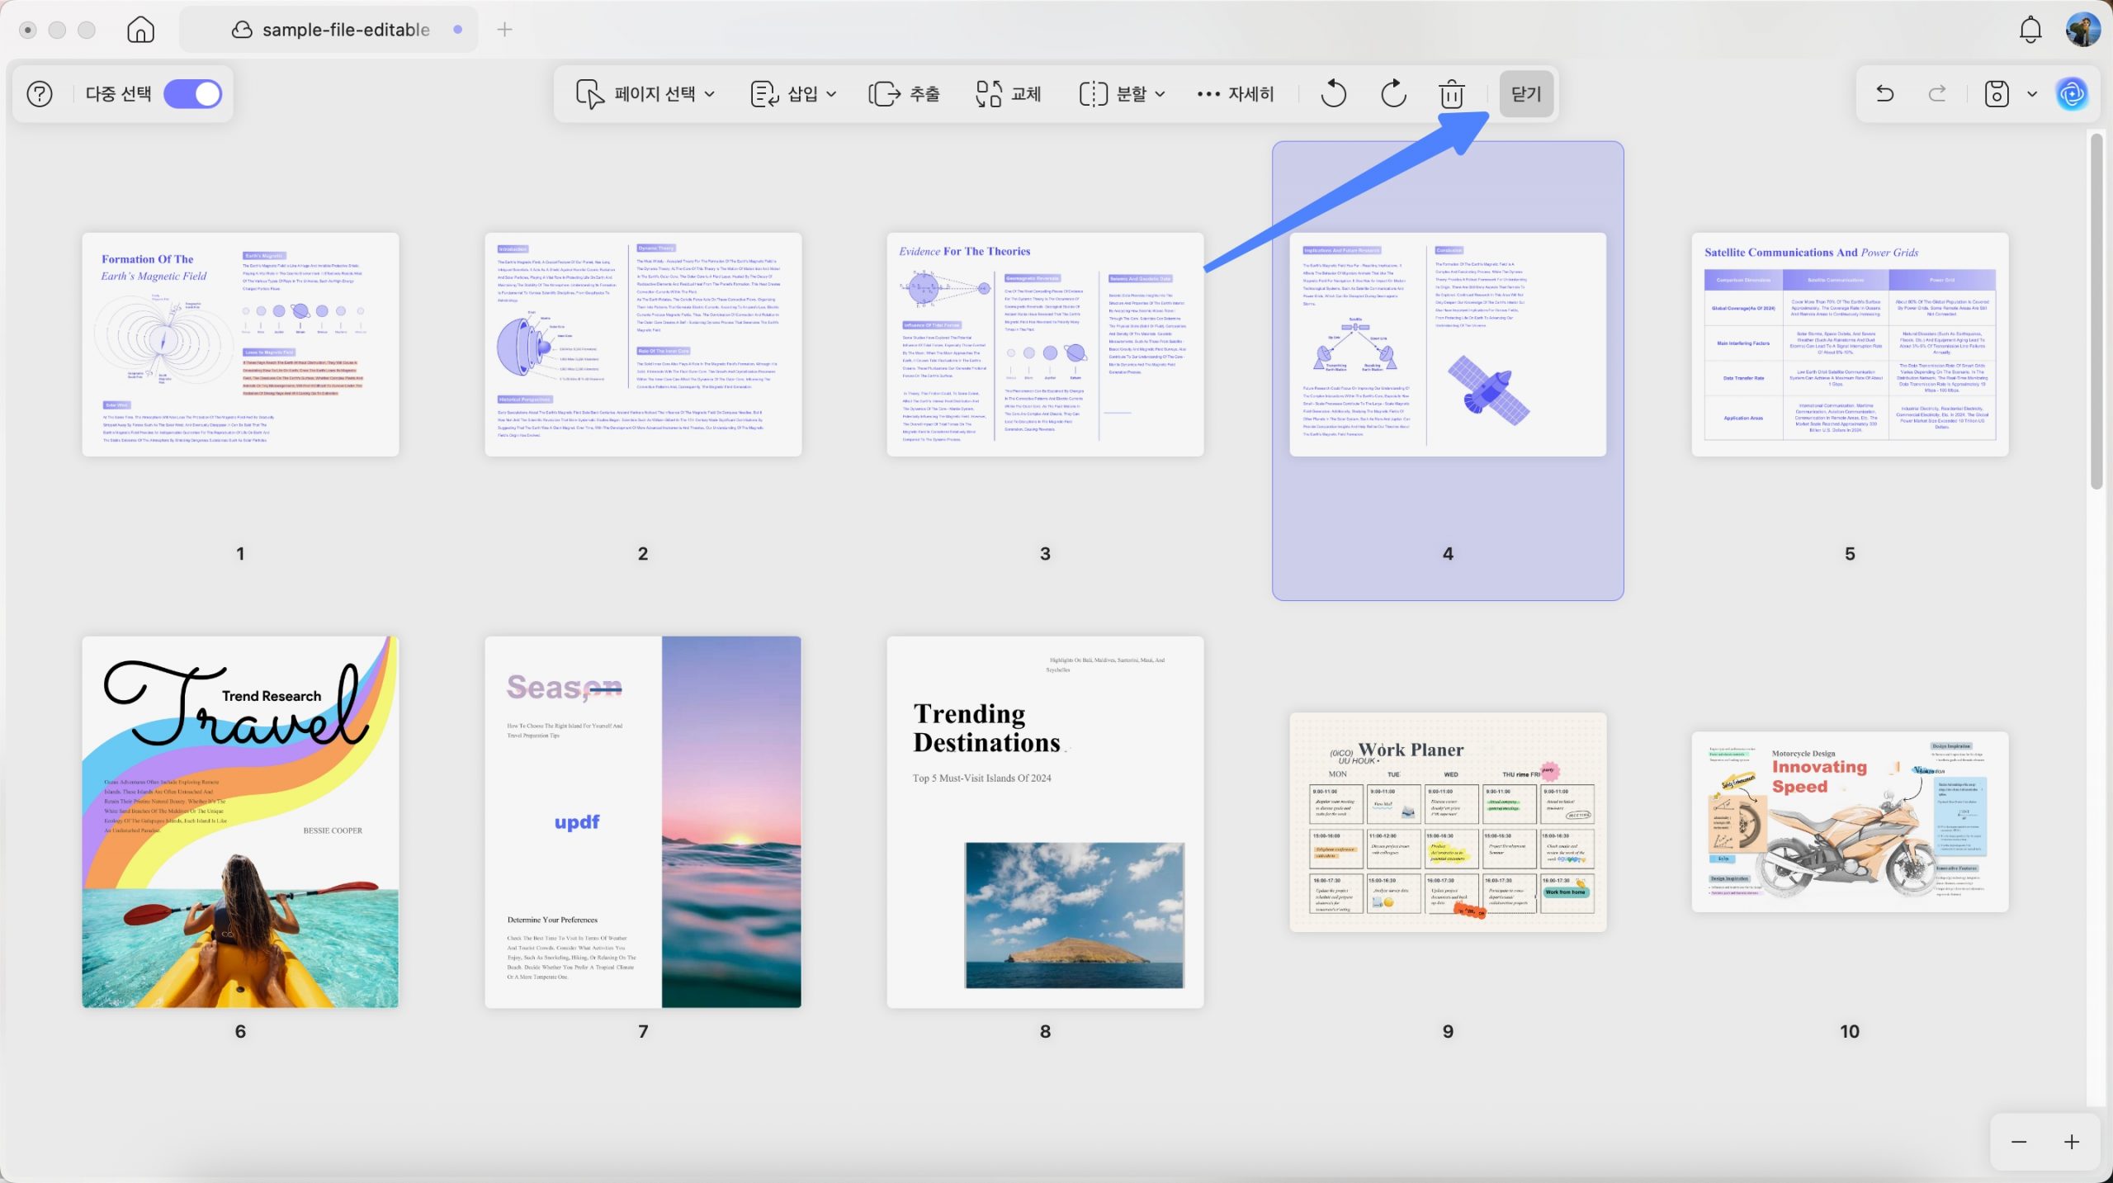
Task: Open the notifications bell
Action: tap(2030, 30)
